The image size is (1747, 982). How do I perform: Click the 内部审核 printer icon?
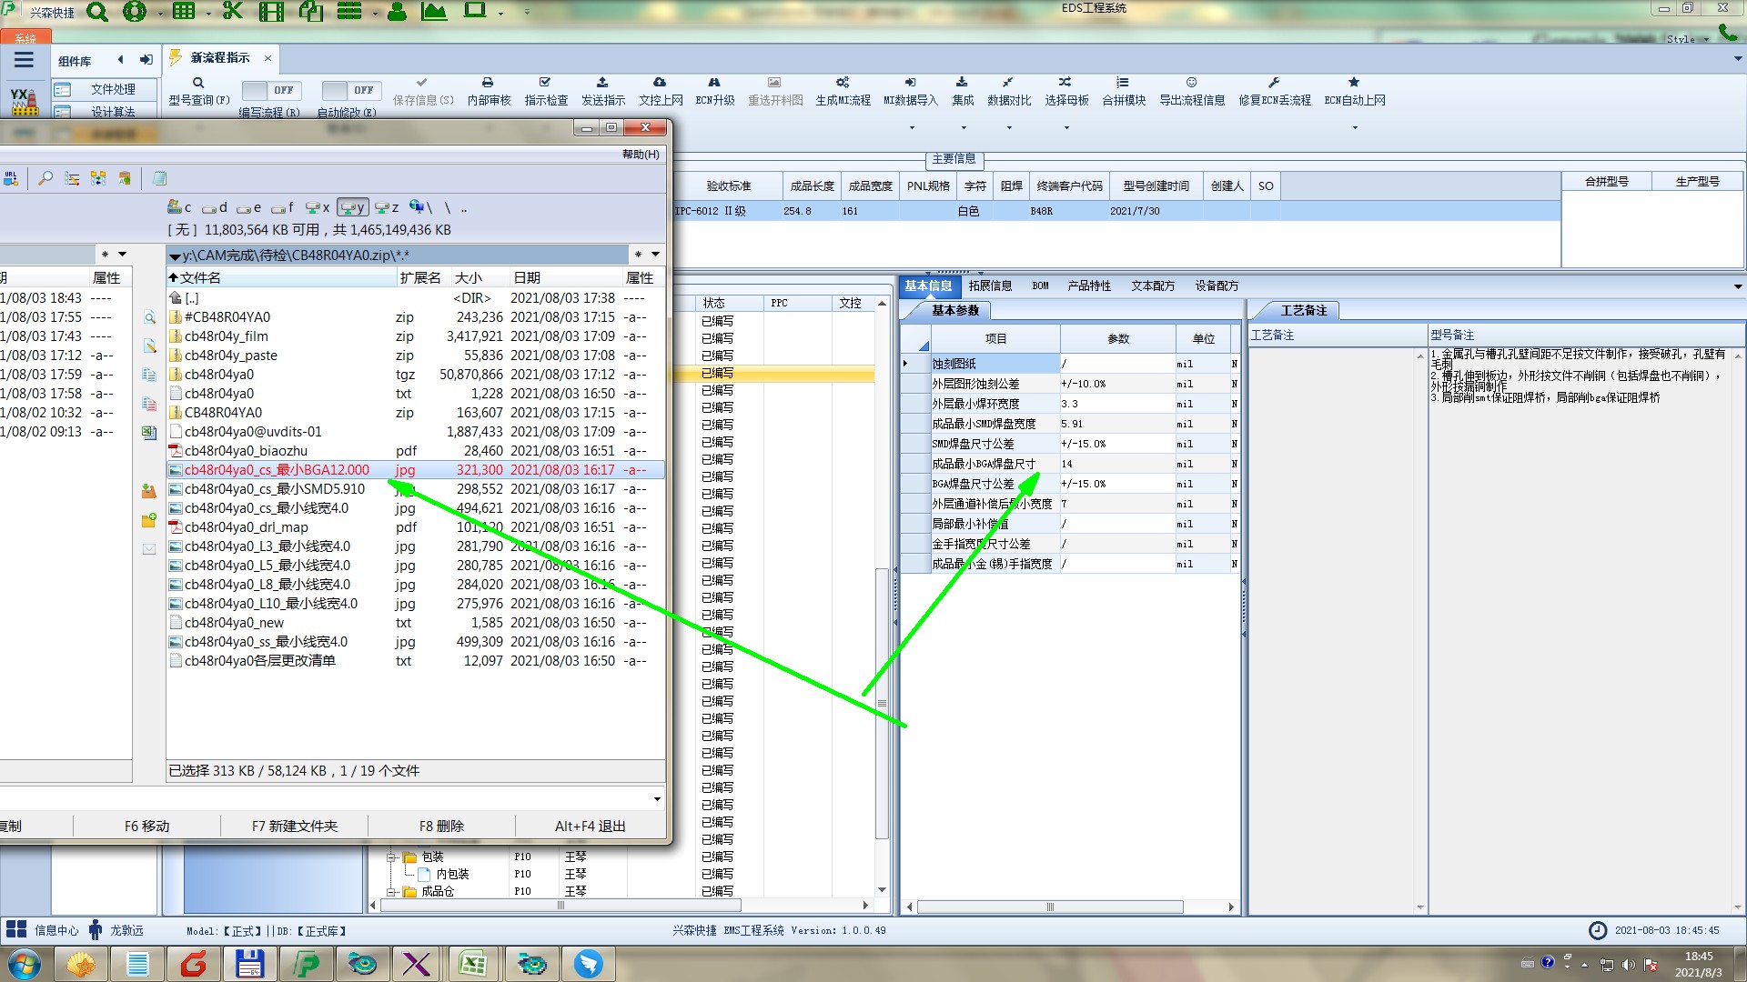click(488, 83)
